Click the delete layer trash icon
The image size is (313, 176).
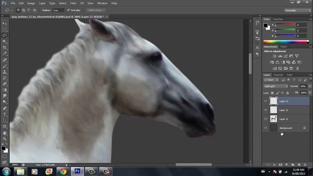[x=305, y=165]
